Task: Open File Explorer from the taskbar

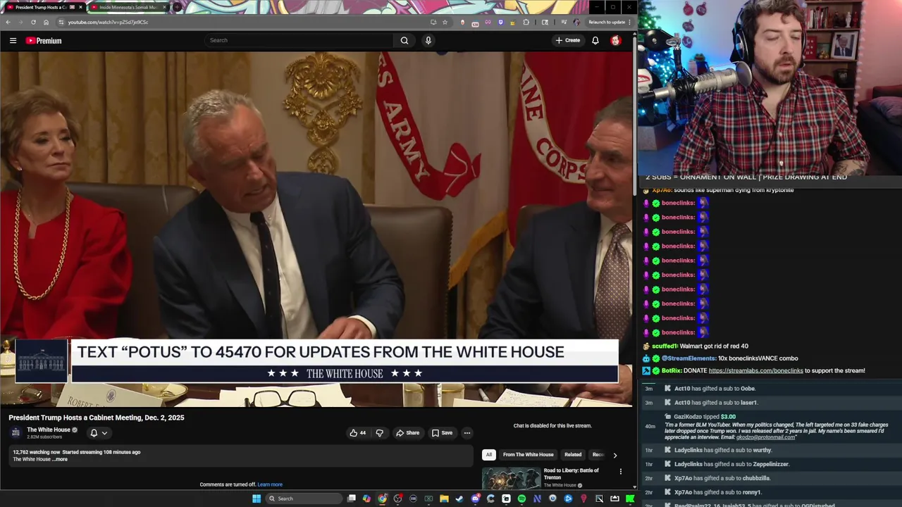Action: point(444,499)
